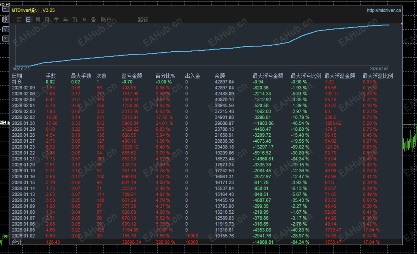Click the 手数 column header
Screen dimensions: 417x254
point(51,76)
